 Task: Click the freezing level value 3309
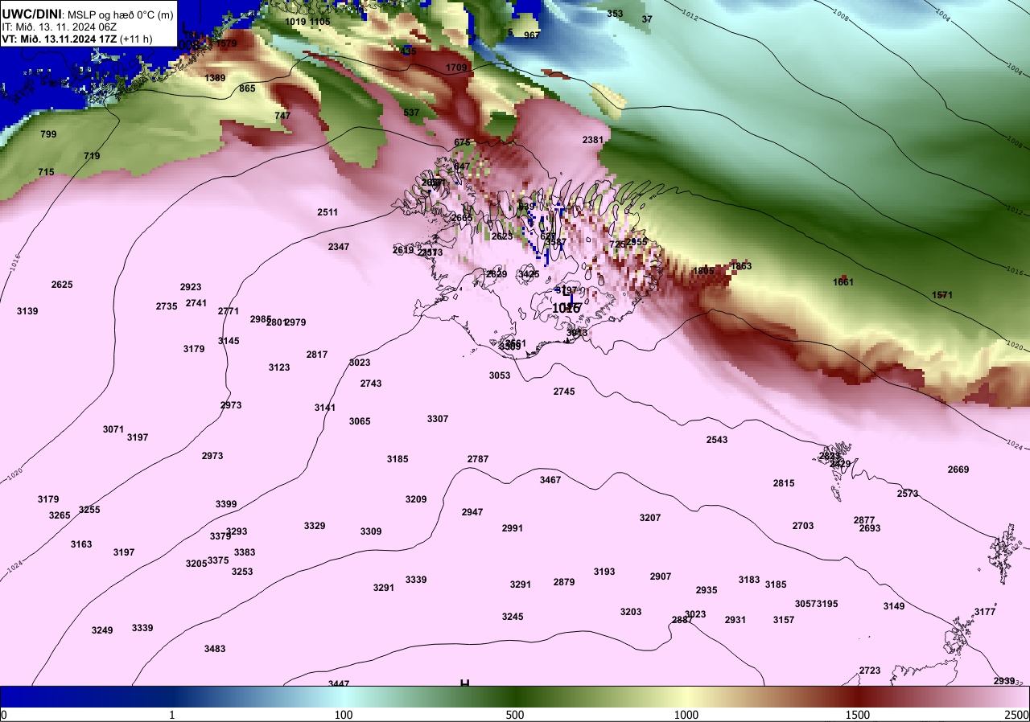pyautogui.click(x=371, y=531)
